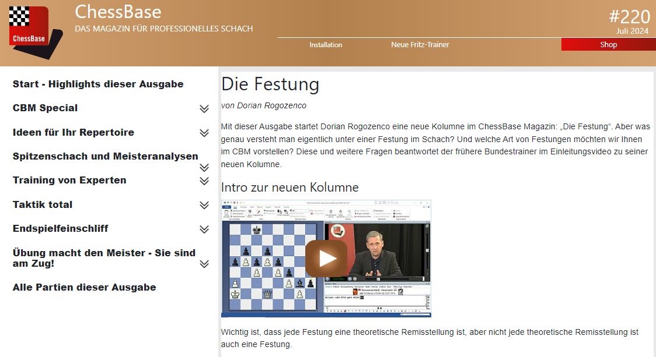656x357 pixels.
Task: Select the Training von Experten text label
Action: (69, 181)
